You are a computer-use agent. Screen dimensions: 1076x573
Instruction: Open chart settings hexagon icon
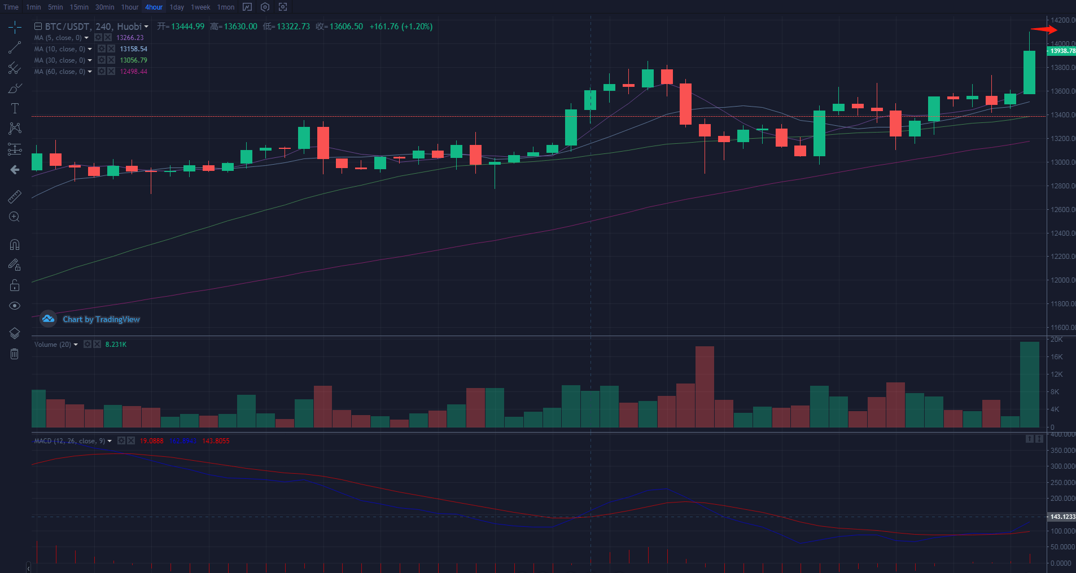[265, 7]
